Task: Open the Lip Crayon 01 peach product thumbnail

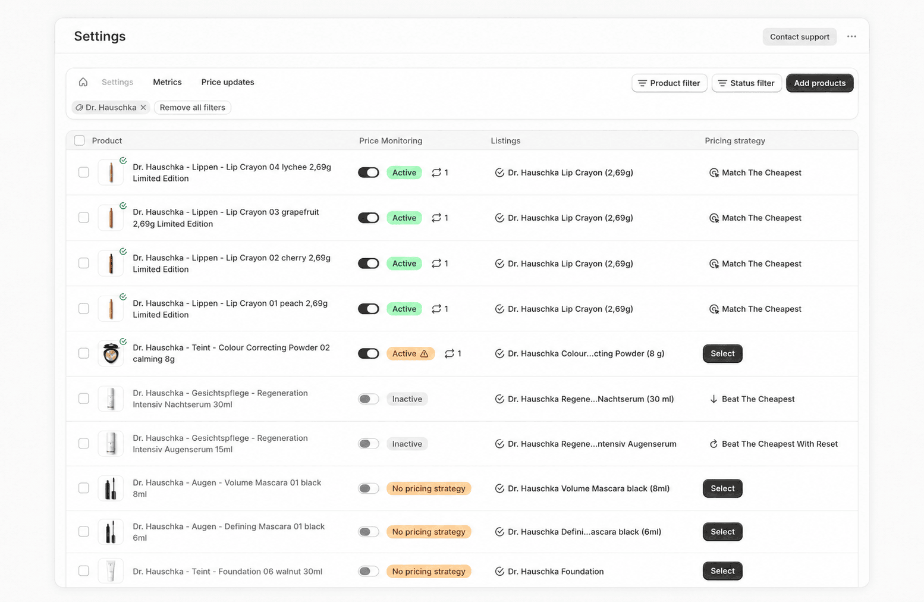Action: click(111, 309)
